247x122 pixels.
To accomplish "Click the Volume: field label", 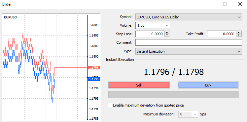I will tap(126, 25).
